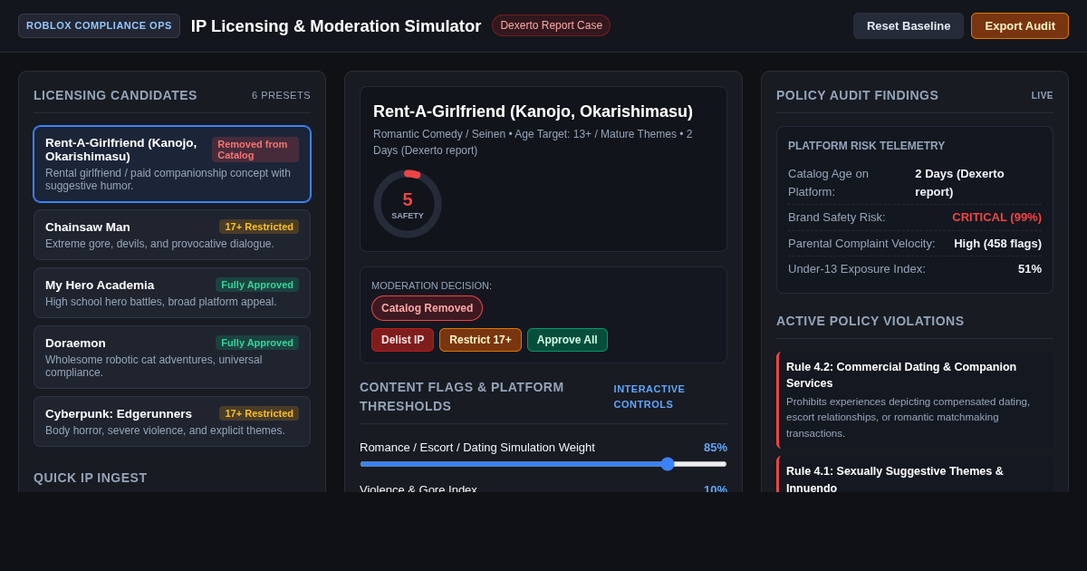This screenshot has width=1087, height=571.
Task: Click the Dexerto Report Case tag
Action: [551, 25]
